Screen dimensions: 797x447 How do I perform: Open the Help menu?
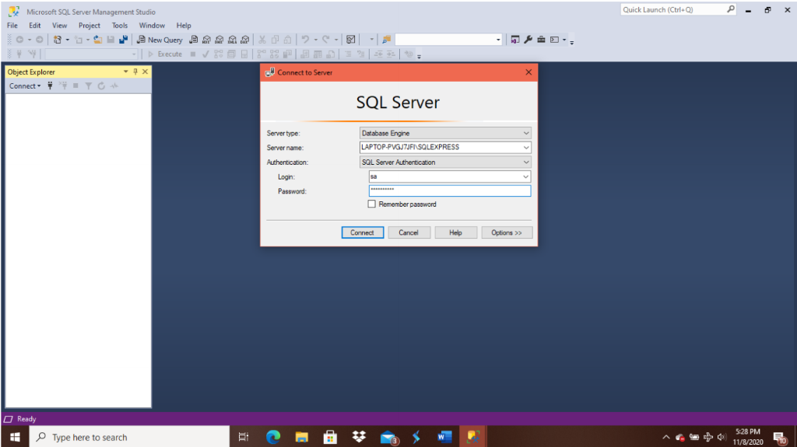pyautogui.click(x=184, y=26)
